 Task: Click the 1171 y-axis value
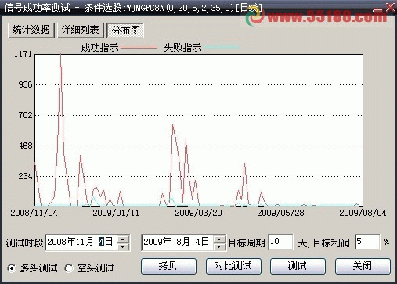23,54
